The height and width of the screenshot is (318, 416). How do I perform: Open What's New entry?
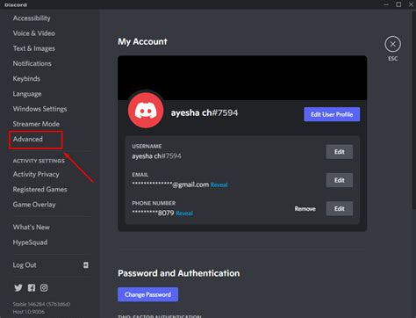(32, 228)
